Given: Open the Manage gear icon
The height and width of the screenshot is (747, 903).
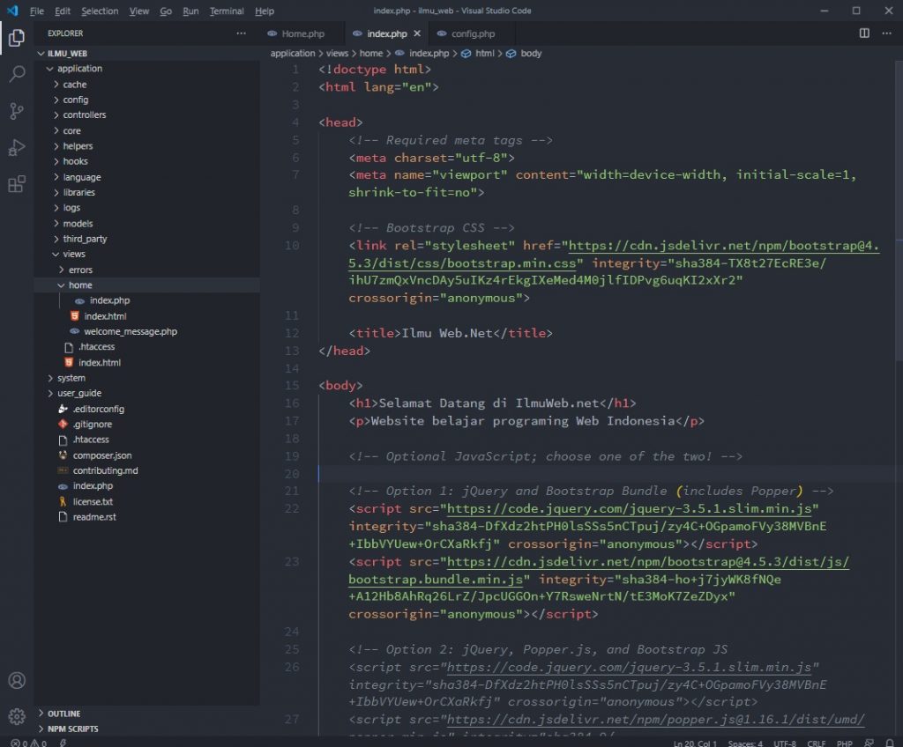Looking at the screenshot, I should (x=17, y=716).
